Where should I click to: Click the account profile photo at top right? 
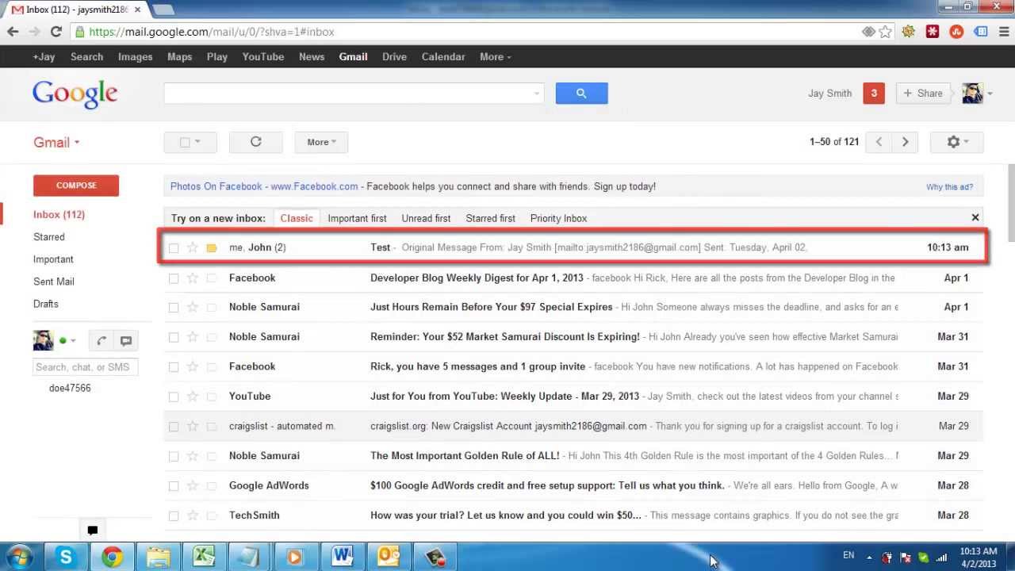(972, 93)
